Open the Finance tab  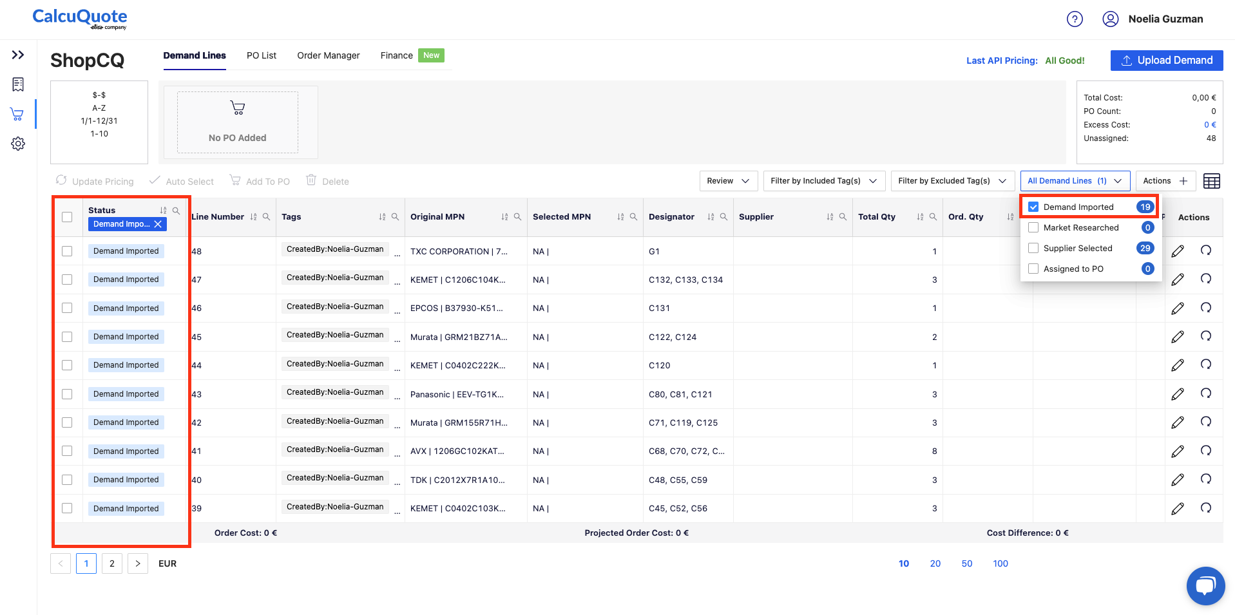click(397, 55)
